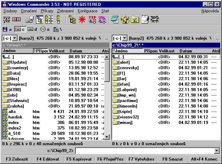Open the notepad-with-pen toolbar icon
222x164 pixels.
tap(145, 20)
